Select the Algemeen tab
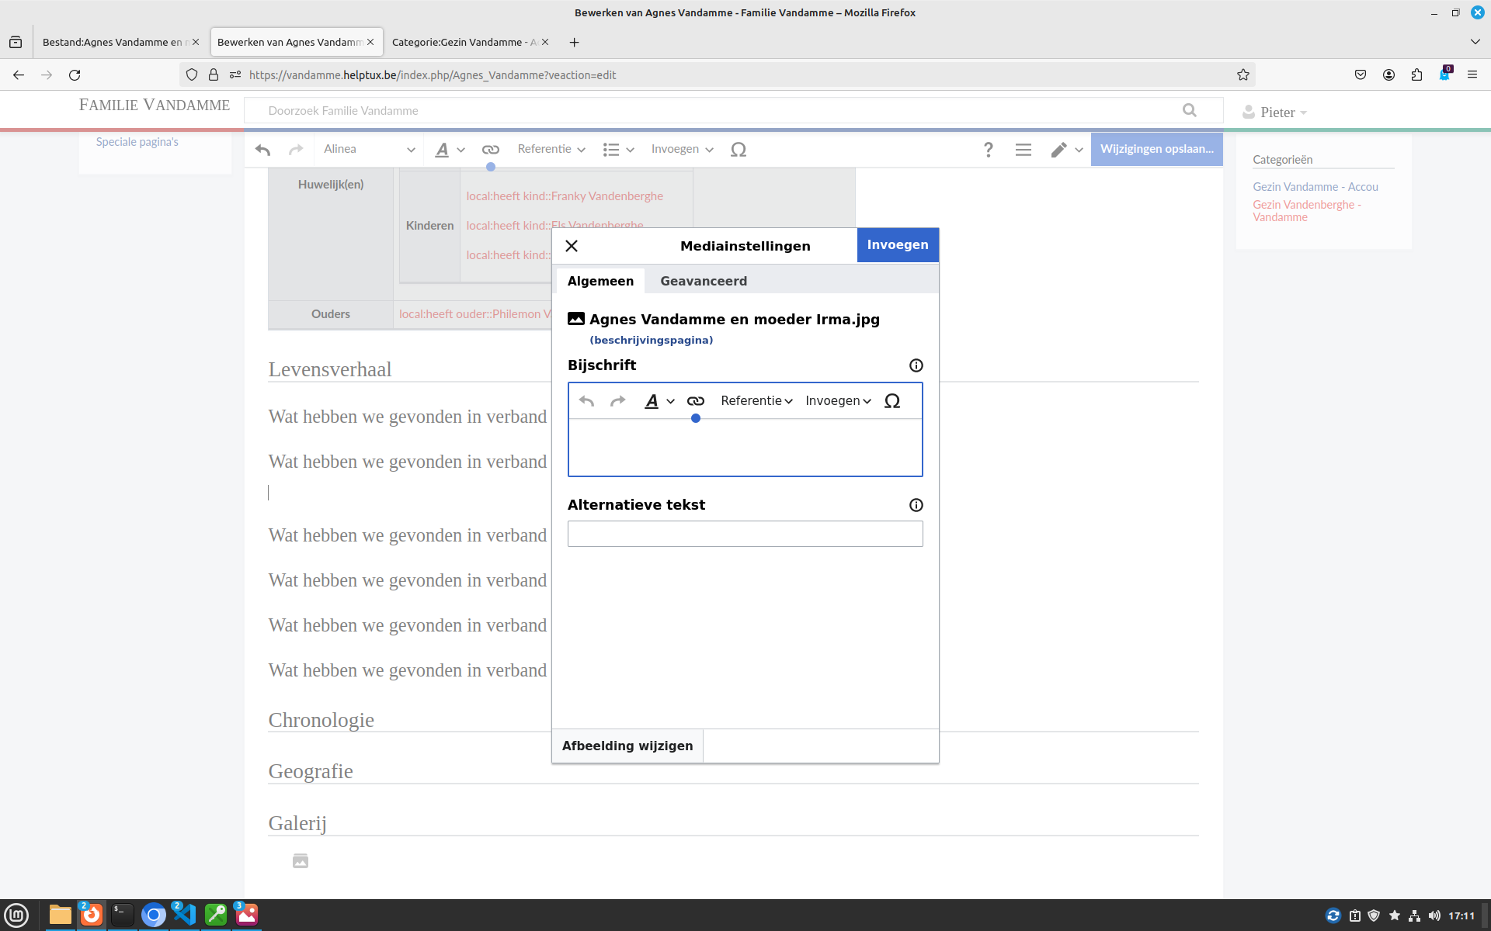Screen dimensions: 1491x931 pyautogui.click(x=600, y=281)
